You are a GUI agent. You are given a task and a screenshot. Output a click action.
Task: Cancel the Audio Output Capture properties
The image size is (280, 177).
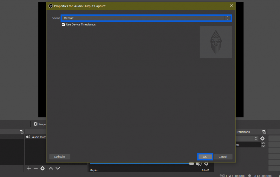pos(223,157)
